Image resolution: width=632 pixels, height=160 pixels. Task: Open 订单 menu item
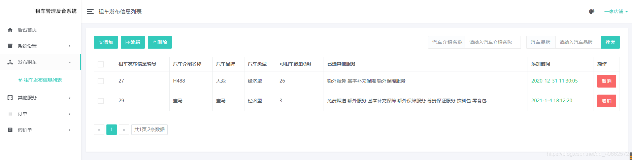pyautogui.click(x=40, y=114)
